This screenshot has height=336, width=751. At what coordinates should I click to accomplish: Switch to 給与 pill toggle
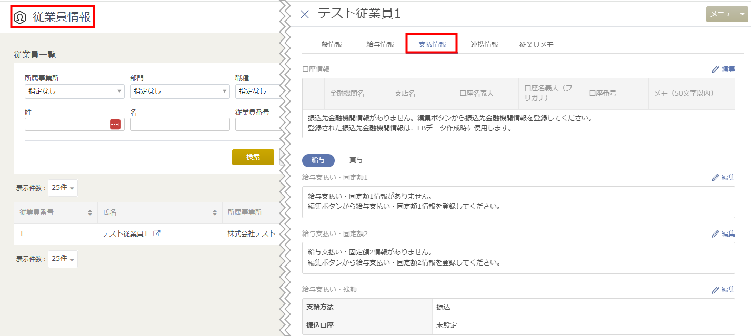[318, 160]
